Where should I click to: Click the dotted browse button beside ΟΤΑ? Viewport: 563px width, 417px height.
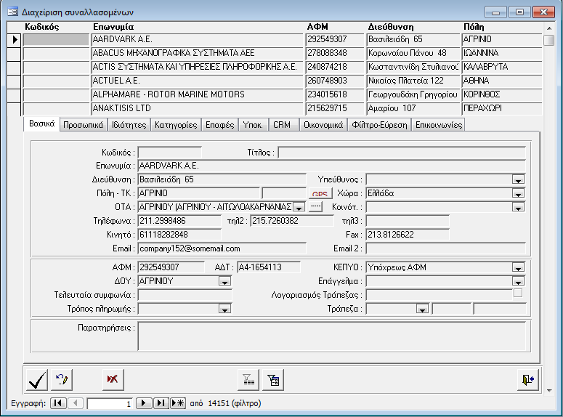coord(315,207)
